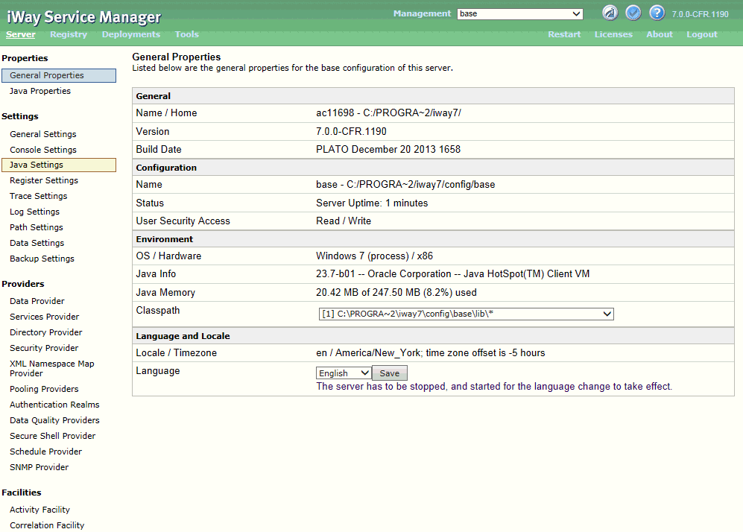Open the Tools menu
Image resolution: width=743 pixels, height=532 pixels.
tap(187, 34)
